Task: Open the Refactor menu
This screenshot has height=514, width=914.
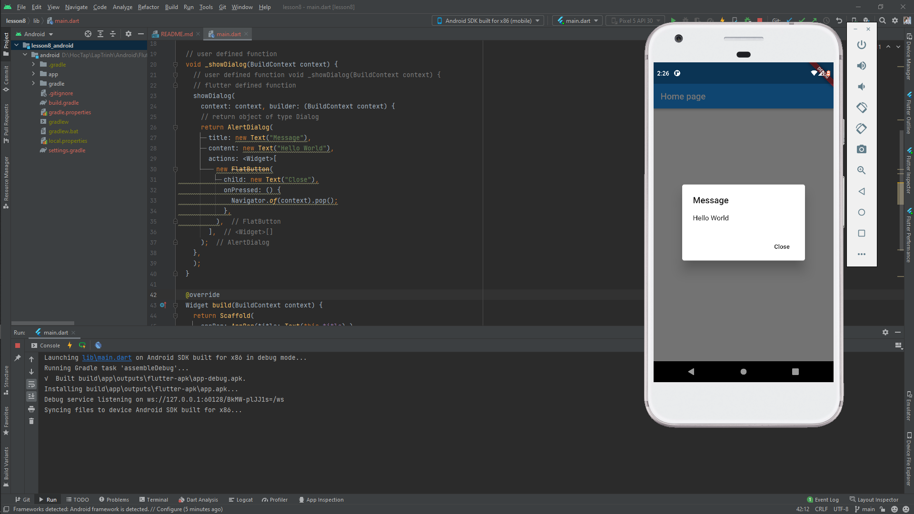Action: pyautogui.click(x=148, y=7)
